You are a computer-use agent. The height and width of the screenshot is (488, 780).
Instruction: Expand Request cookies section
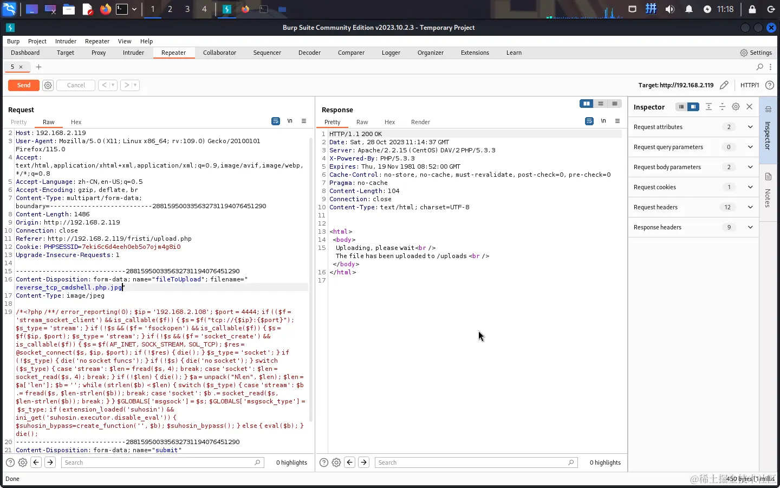coord(693,187)
